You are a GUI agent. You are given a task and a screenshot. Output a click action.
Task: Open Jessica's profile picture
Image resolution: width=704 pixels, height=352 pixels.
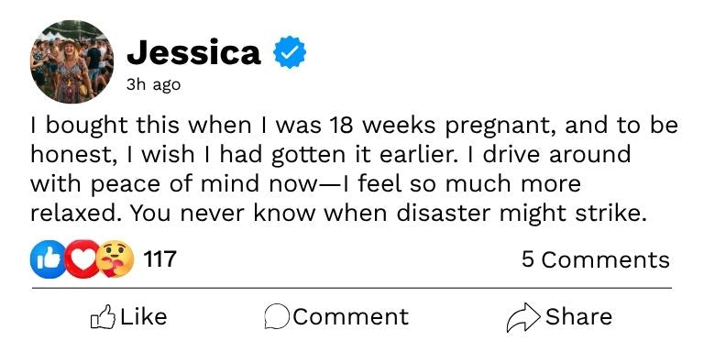click(x=71, y=62)
